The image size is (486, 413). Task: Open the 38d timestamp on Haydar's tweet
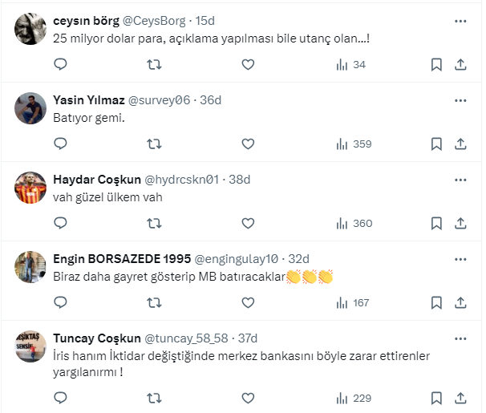pyautogui.click(x=239, y=180)
